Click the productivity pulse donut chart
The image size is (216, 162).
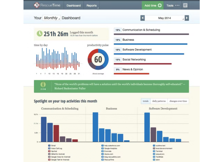pos(98,59)
